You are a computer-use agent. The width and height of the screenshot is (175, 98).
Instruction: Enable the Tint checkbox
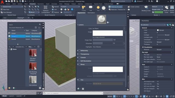(x=80, y=80)
